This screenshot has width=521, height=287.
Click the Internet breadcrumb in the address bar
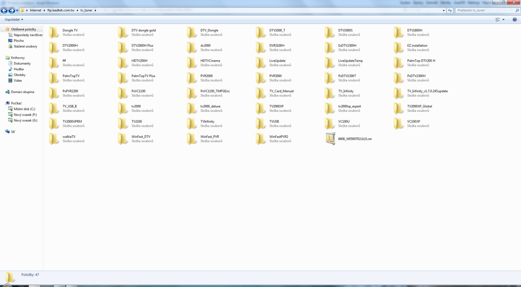click(x=36, y=10)
